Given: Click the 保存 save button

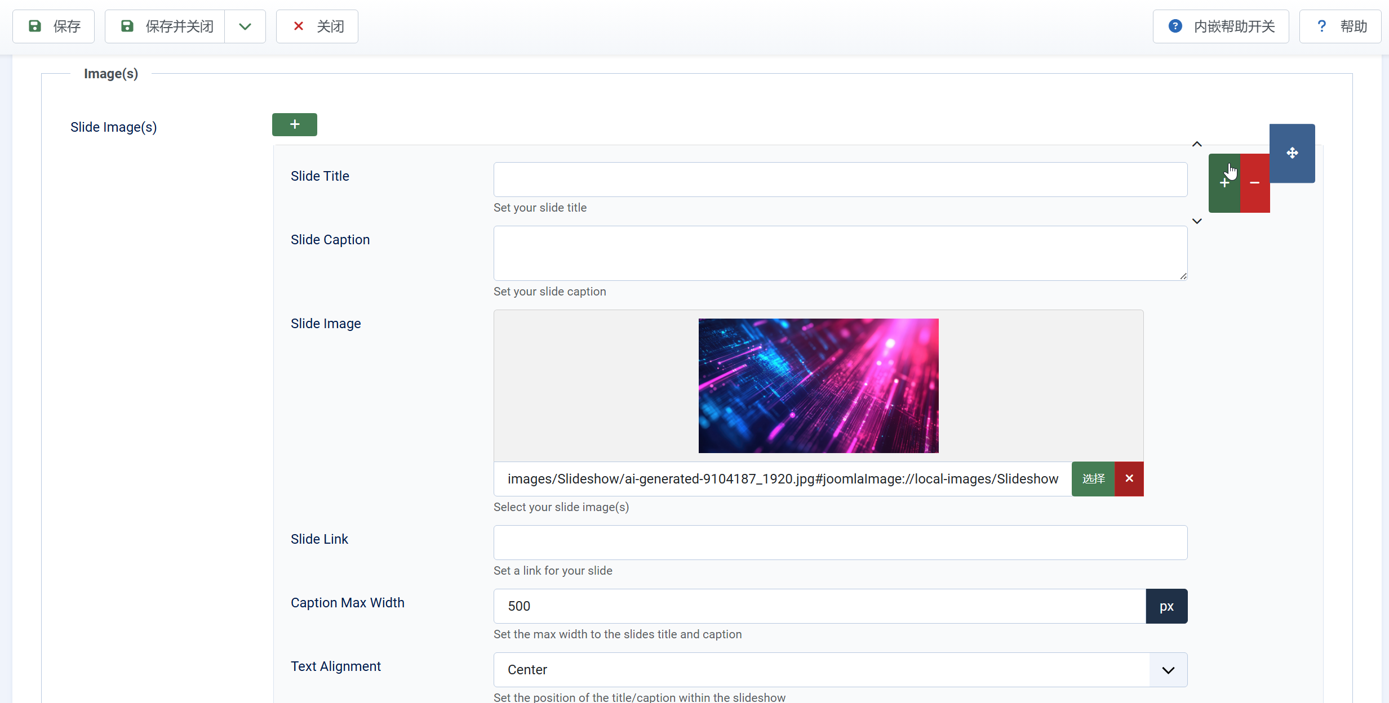Looking at the screenshot, I should coord(54,26).
